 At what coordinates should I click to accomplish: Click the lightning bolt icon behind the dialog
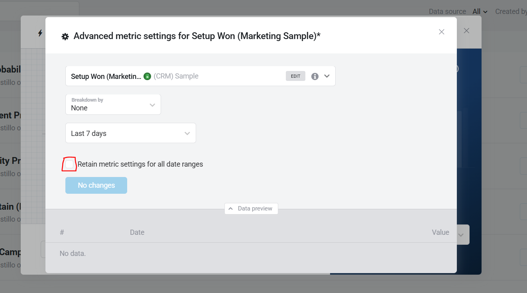(x=40, y=33)
